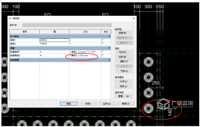The width and height of the screenshot is (201, 127).
Task: Click formula cell '参数2 / 270 mm'
Action: point(85,56)
